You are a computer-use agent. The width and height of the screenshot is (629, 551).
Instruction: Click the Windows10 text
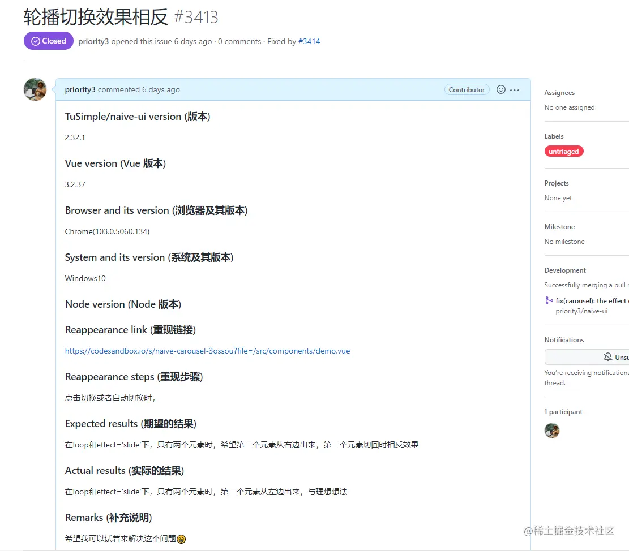pyautogui.click(x=85, y=278)
